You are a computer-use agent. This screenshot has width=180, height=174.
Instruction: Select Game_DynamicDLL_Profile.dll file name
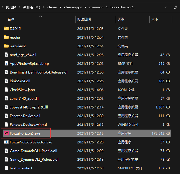pyautogui.click(x=33, y=151)
